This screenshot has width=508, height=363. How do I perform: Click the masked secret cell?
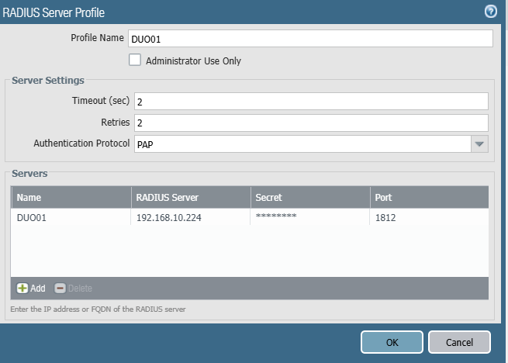[x=309, y=217]
